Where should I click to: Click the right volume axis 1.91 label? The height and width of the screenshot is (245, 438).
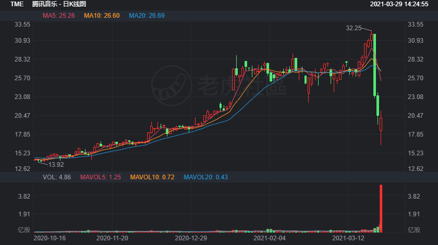pos(413,214)
